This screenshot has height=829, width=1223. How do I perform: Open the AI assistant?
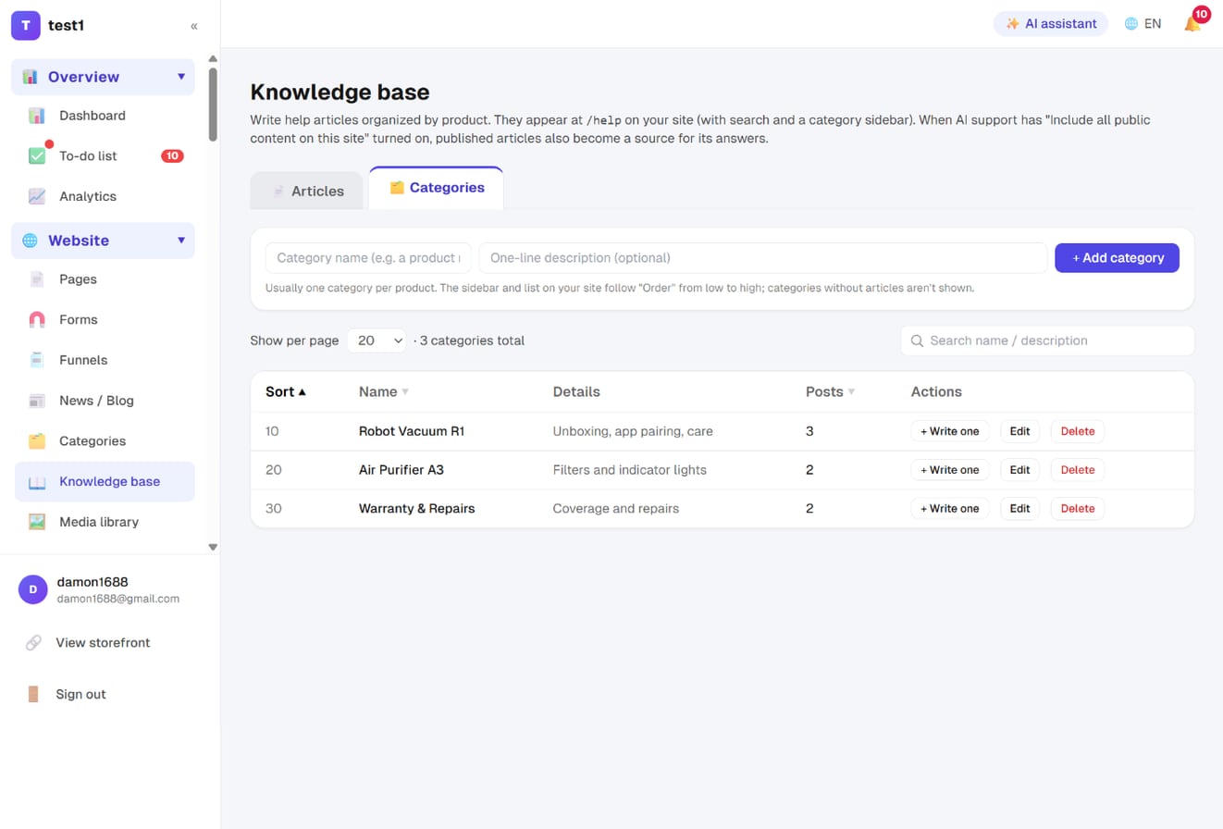pyautogui.click(x=1051, y=24)
